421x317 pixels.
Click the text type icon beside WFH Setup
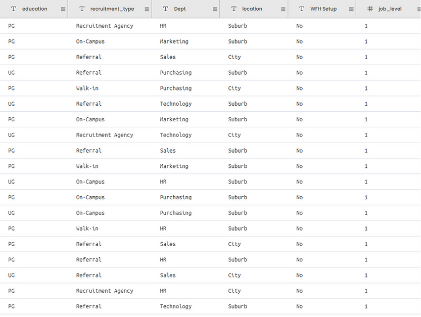[x=302, y=9]
